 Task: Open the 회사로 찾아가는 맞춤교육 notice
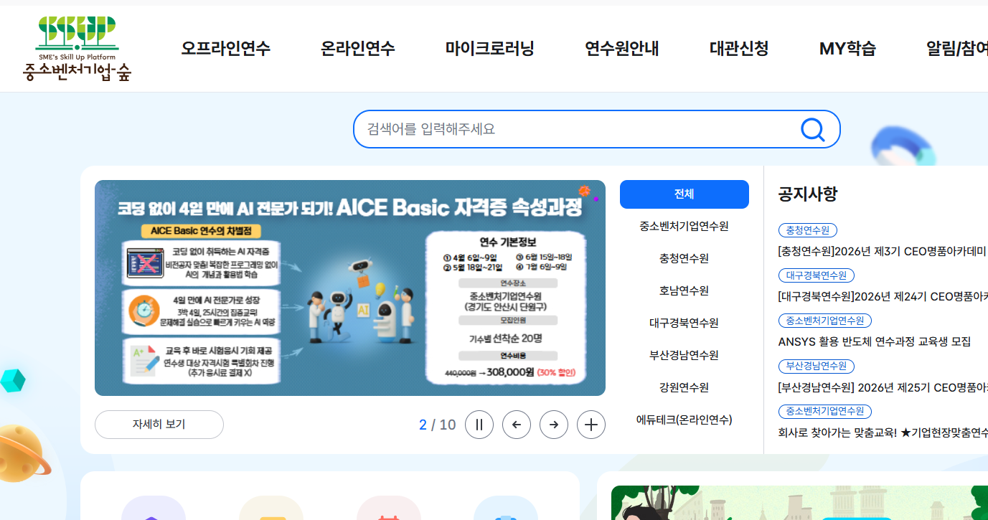click(883, 432)
